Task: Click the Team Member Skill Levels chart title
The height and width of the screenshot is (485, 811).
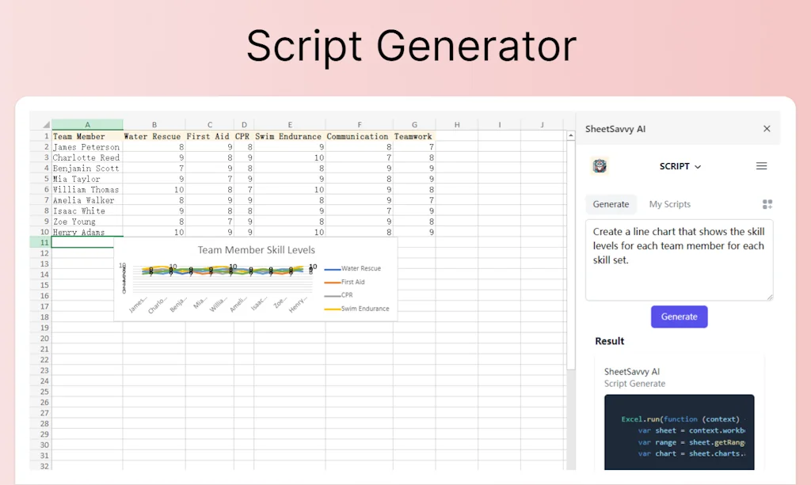Action: click(x=257, y=249)
